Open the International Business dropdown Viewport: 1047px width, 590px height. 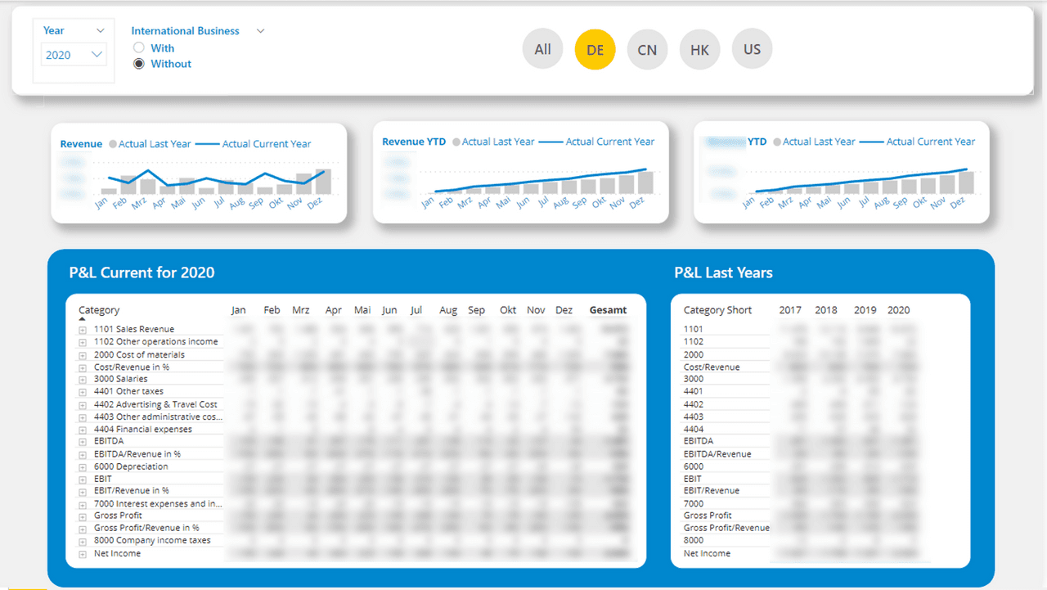(x=260, y=30)
